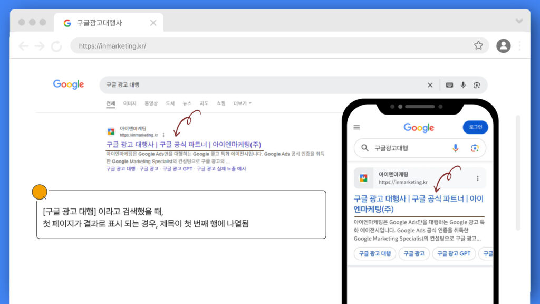Expand the 더보기 dropdown
This screenshot has width=540, height=304.
click(x=242, y=103)
